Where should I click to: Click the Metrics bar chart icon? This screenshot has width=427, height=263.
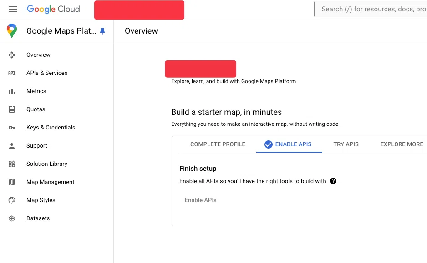(12, 92)
